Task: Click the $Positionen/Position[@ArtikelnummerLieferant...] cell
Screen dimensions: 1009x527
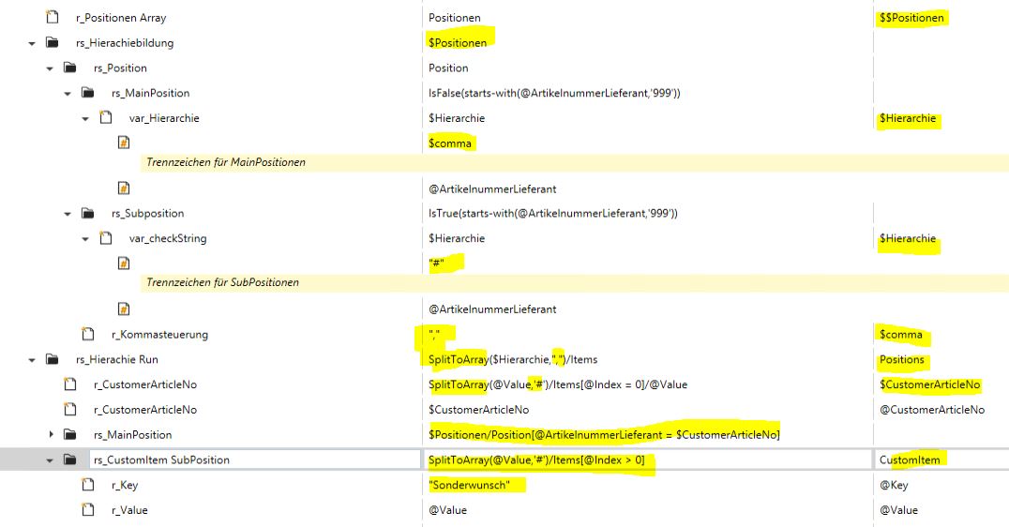Action: tap(604, 434)
